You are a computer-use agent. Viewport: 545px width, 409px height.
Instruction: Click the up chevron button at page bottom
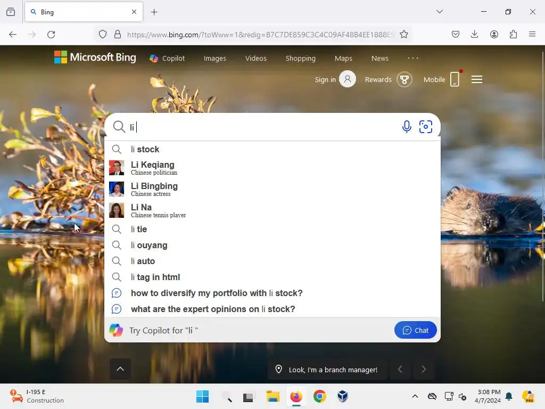pyautogui.click(x=120, y=369)
